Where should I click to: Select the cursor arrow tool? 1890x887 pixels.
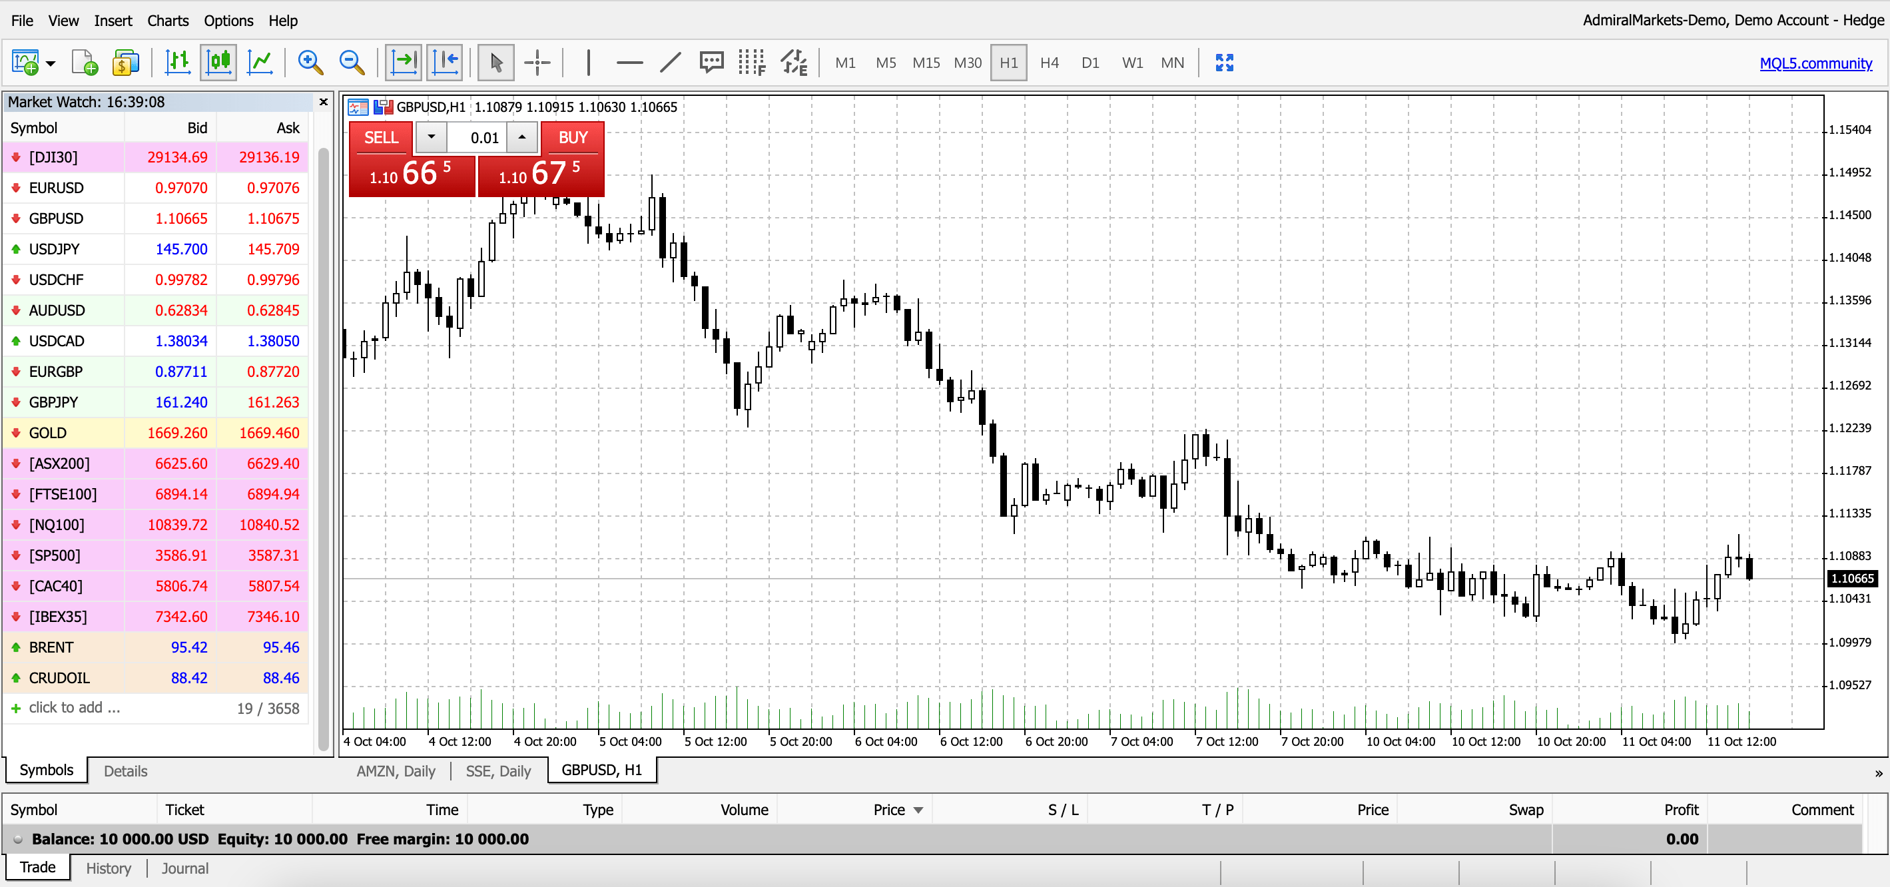(496, 63)
